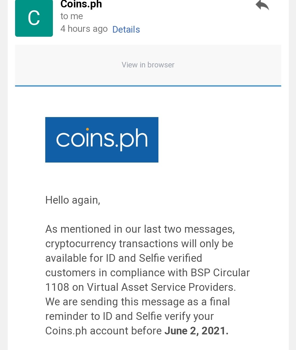
Task: Tap the reply arrow icon
Action: click(x=262, y=5)
